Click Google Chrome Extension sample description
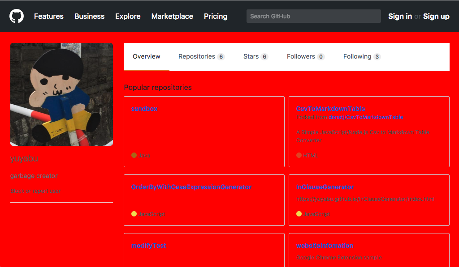Screen dimensions: 459x267 pyautogui.click(x=339, y=258)
